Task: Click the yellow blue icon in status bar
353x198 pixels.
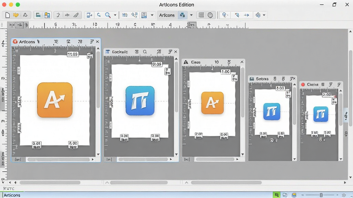Action: pyautogui.click(x=294, y=195)
